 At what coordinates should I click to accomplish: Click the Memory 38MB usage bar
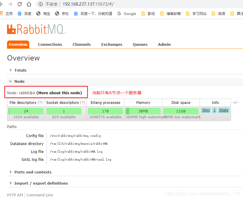click(143, 111)
